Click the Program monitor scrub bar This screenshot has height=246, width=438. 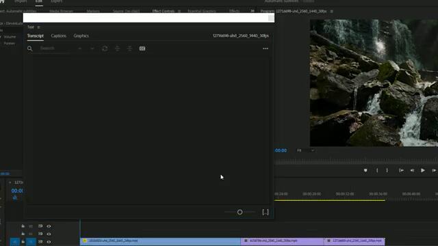[x=356, y=161]
